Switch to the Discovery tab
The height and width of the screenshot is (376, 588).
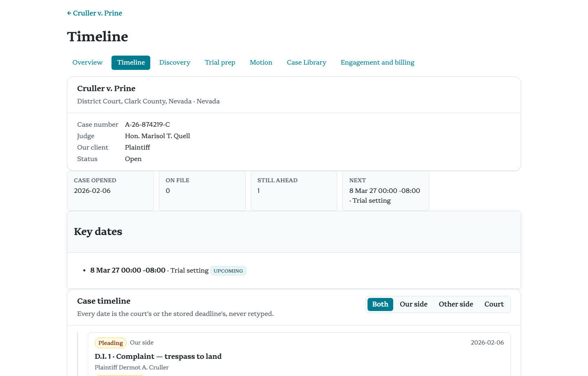coord(175,63)
